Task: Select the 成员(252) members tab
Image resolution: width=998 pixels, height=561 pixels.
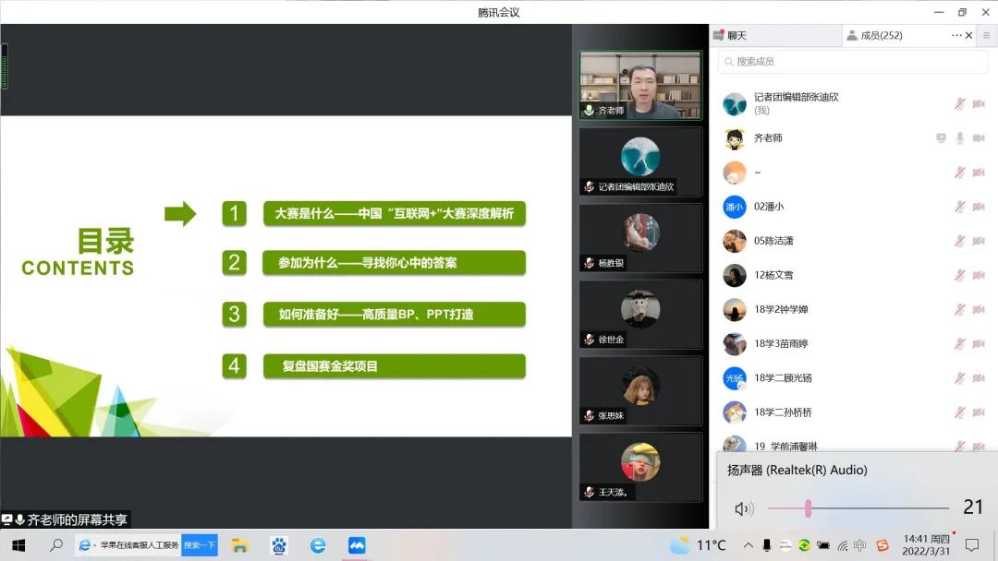Action: (x=881, y=36)
